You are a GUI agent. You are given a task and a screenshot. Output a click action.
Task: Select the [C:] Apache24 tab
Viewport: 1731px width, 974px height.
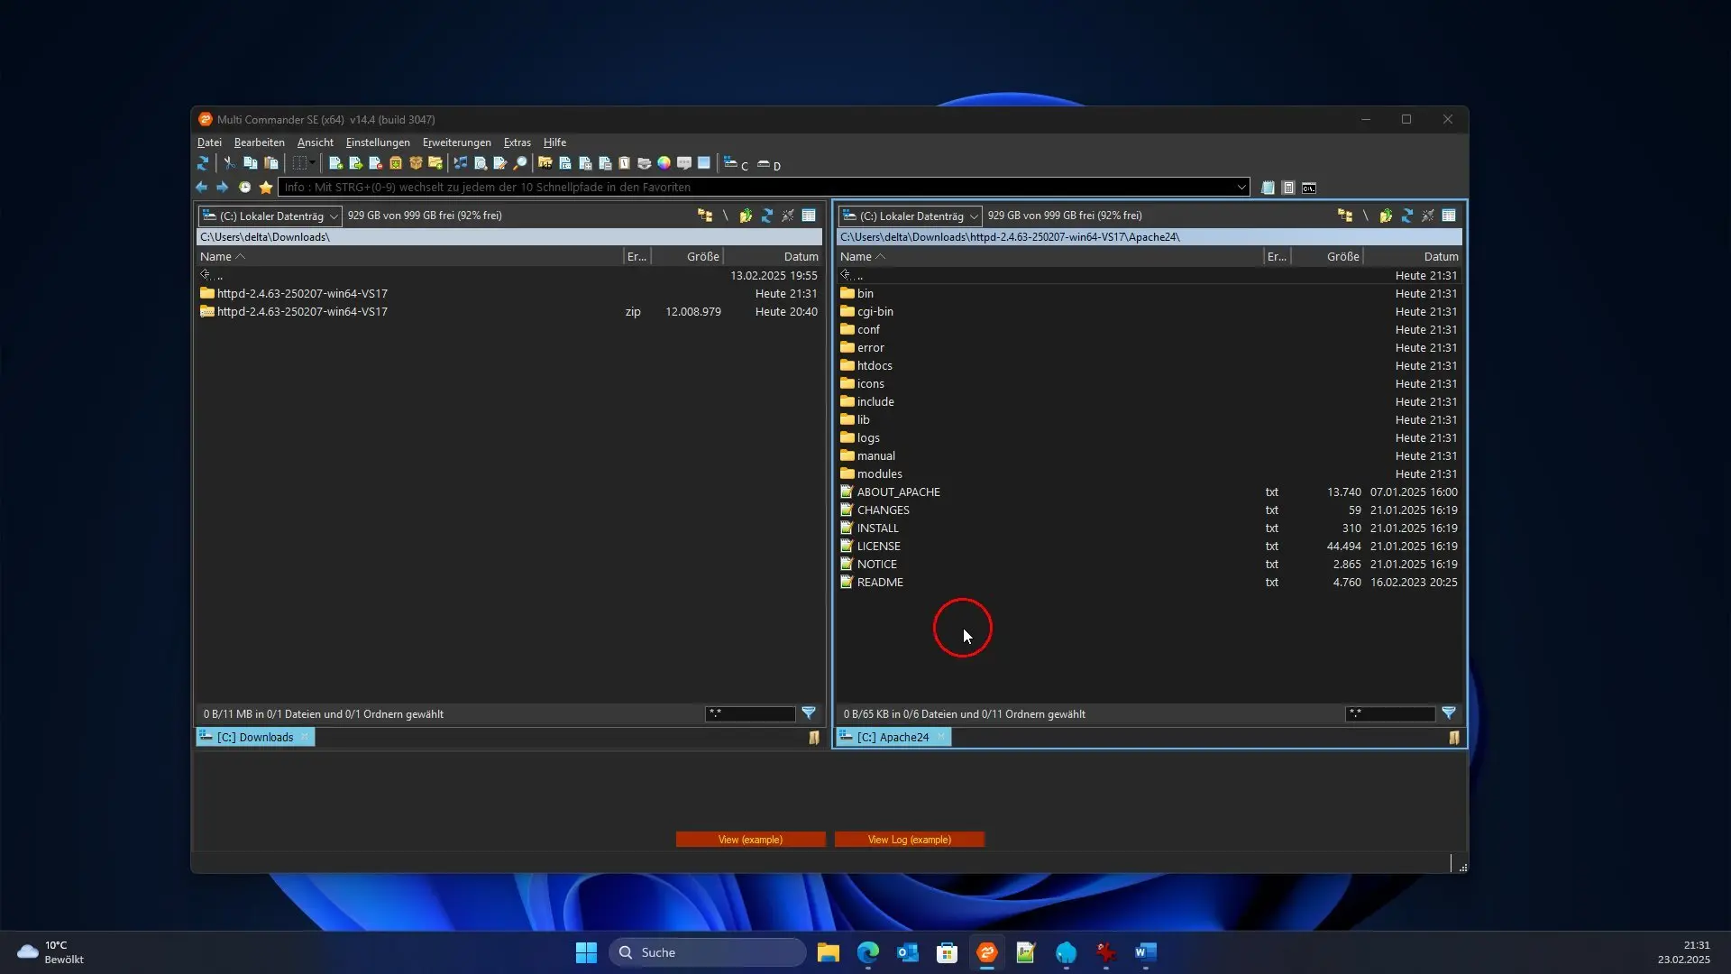(x=893, y=737)
